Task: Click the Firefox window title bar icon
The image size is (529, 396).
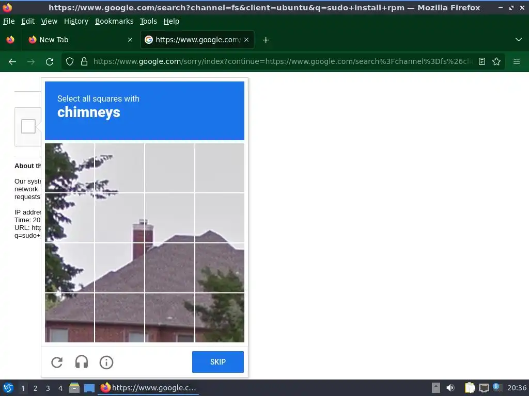Action: point(7,7)
